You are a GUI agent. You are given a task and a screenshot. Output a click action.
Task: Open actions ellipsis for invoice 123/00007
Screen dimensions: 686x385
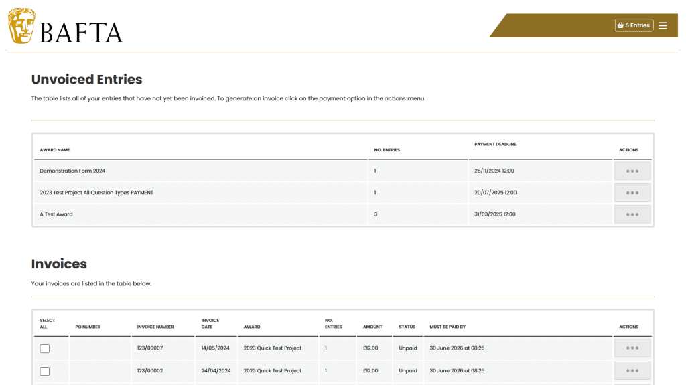[x=632, y=348]
